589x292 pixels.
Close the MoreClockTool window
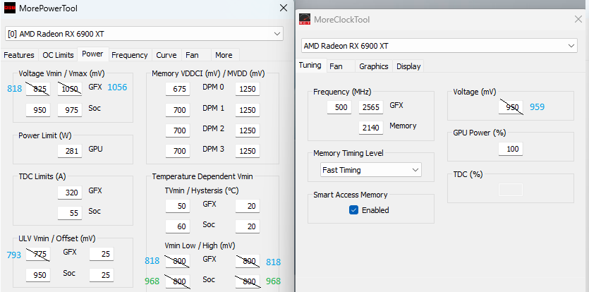point(578,19)
